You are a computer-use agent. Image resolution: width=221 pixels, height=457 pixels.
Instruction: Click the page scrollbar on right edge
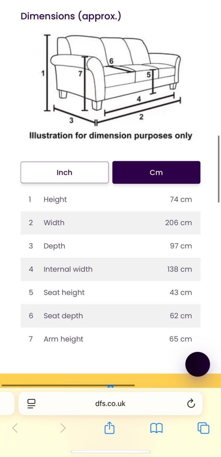219,169
